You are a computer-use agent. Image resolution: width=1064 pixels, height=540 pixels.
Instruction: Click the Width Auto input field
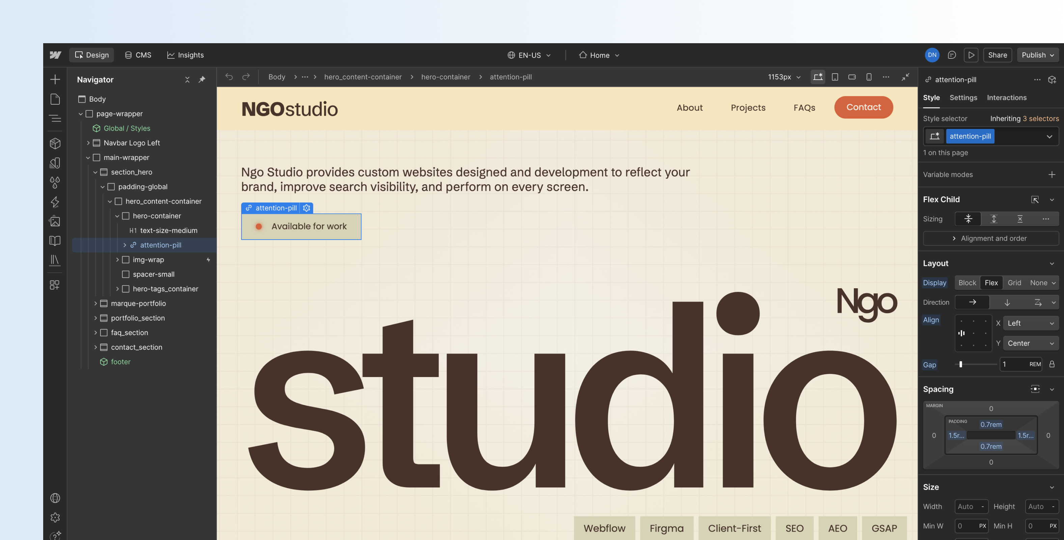click(x=972, y=506)
